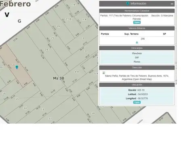The width and height of the screenshot is (194, 146).
Task: Select parcel 3 on the map
Action: 86,51
